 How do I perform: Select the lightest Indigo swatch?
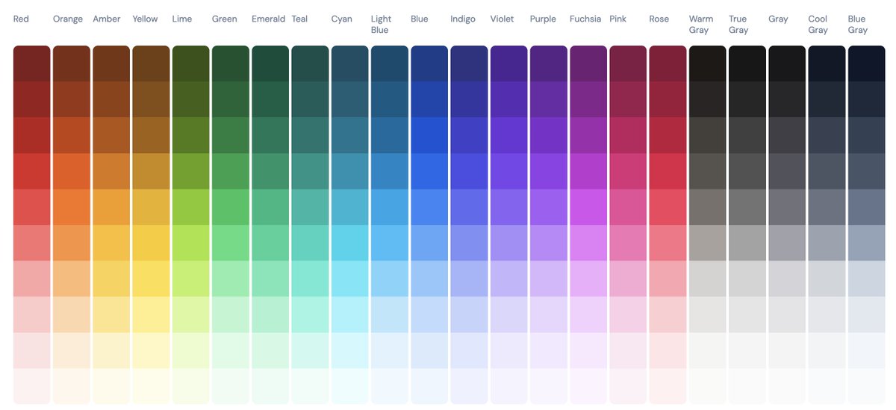pos(469,386)
